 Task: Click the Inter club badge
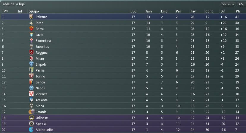[31, 23]
